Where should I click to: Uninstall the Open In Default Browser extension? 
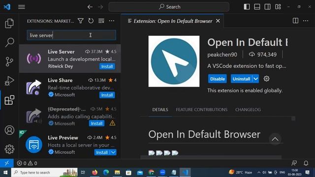tap(241, 79)
